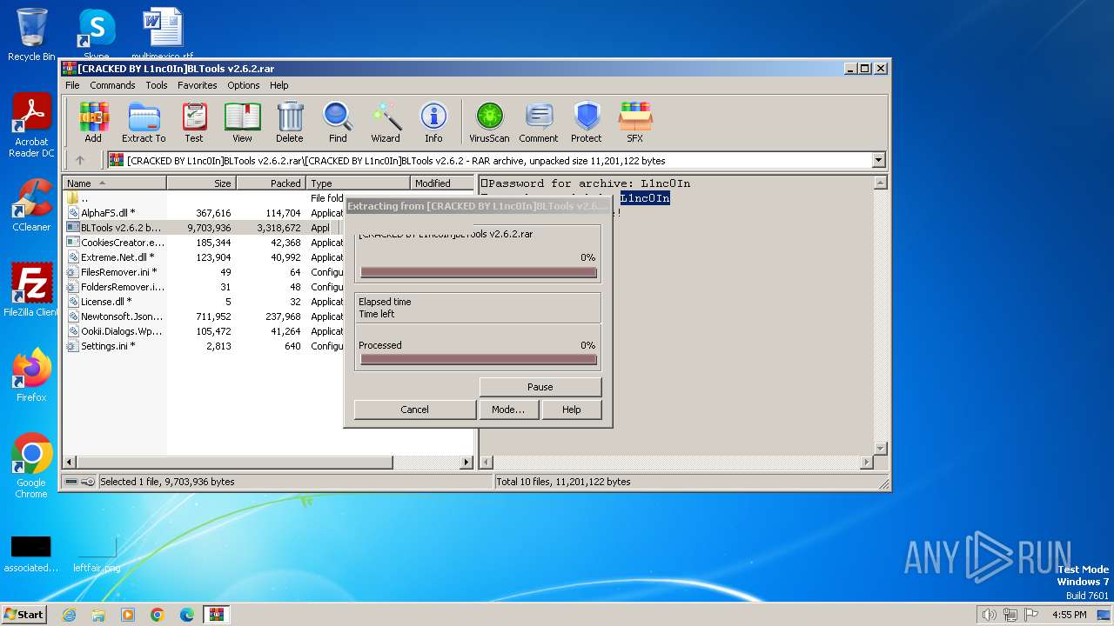Open Recycle Bin desktop icon
This screenshot has width=1114, height=626.
click(x=31, y=35)
